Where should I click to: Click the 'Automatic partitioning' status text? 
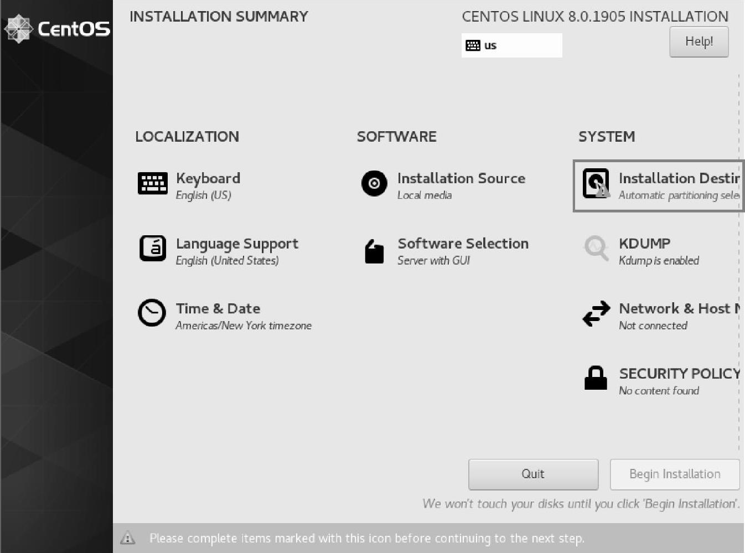[679, 195]
